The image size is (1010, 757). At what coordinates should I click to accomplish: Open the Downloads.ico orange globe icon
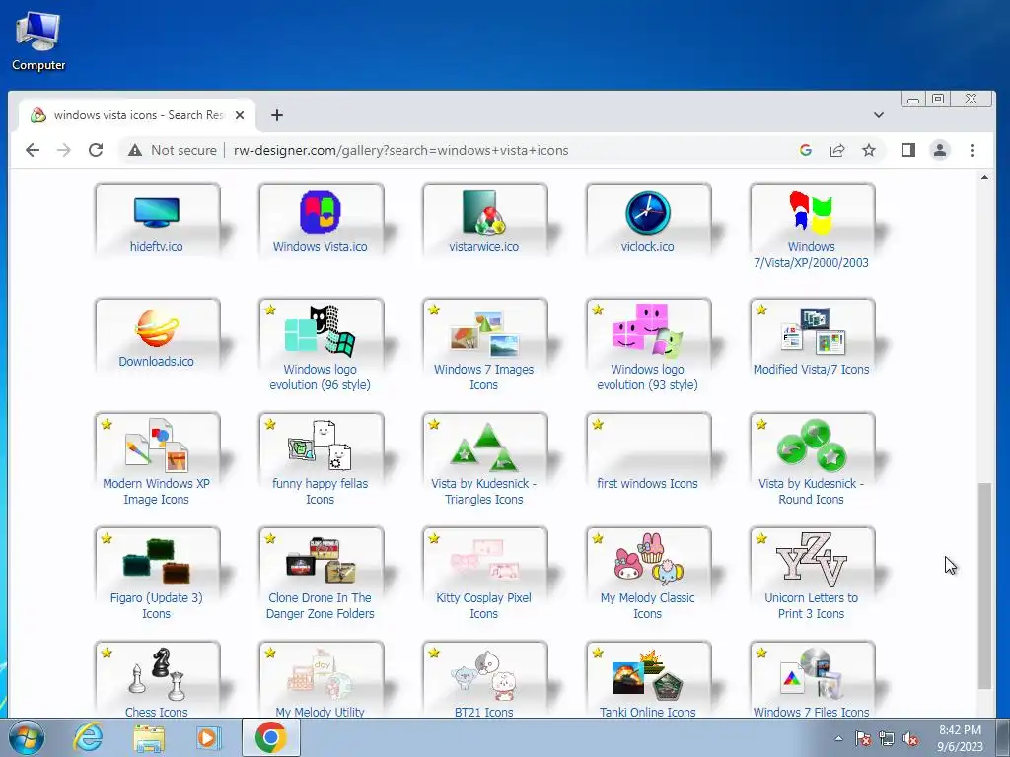tap(157, 327)
